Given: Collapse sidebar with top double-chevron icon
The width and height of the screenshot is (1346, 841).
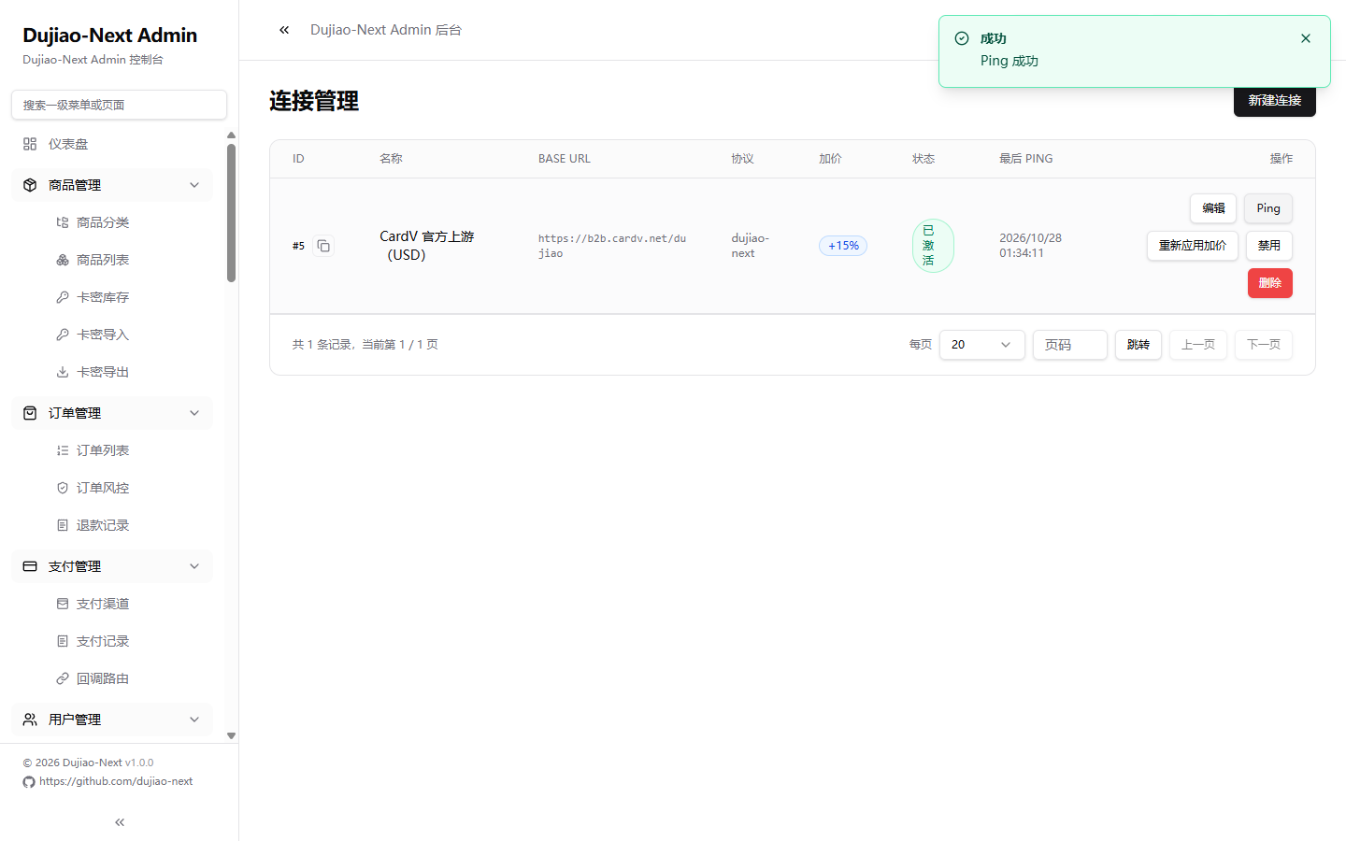Looking at the screenshot, I should [x=284, y=30].
